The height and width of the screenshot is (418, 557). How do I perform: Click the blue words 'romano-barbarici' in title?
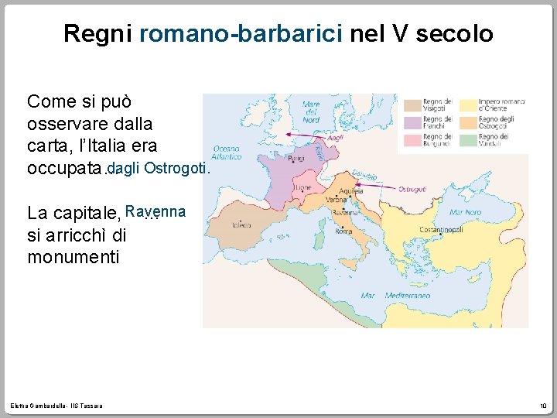tap(241, 33)
